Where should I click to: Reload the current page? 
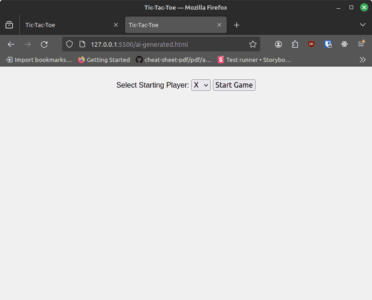tap(44, 44)
